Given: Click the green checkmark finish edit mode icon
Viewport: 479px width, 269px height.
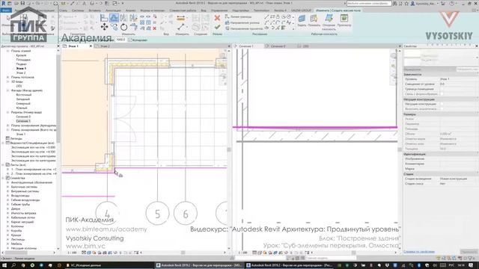Looking at the screenshot, I should pyautogui.click(x=217, y=28).
